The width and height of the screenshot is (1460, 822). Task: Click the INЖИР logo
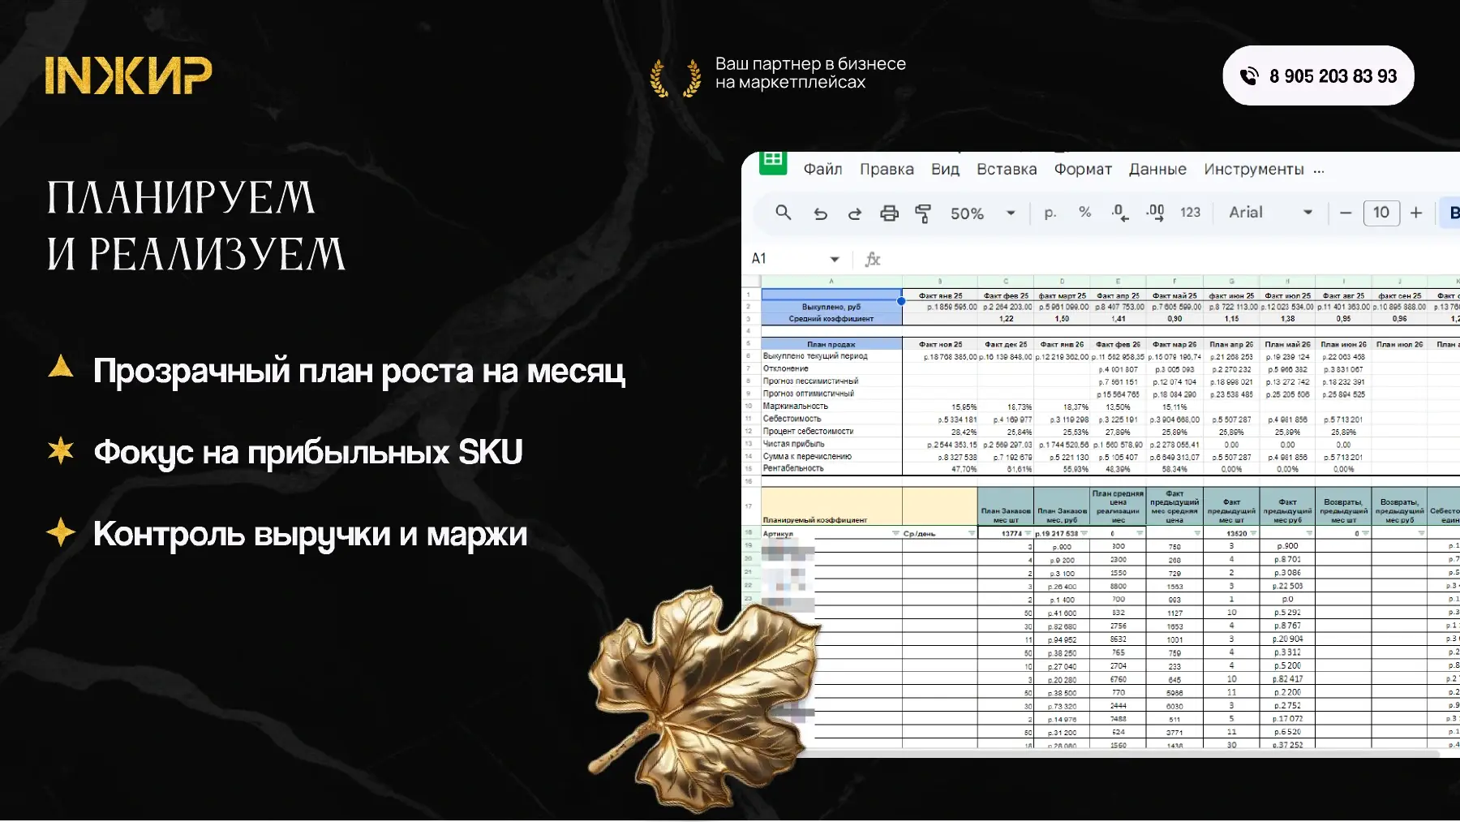pos(128,75)
